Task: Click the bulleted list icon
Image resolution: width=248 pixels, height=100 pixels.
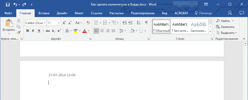Action: pyautogui.click(x=96, y=23)
